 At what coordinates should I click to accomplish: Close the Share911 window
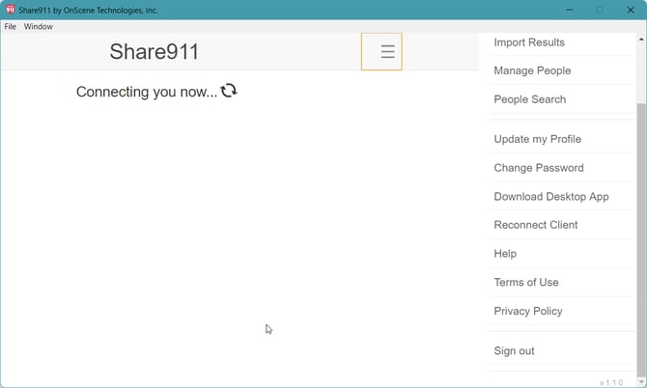[630, 10]
